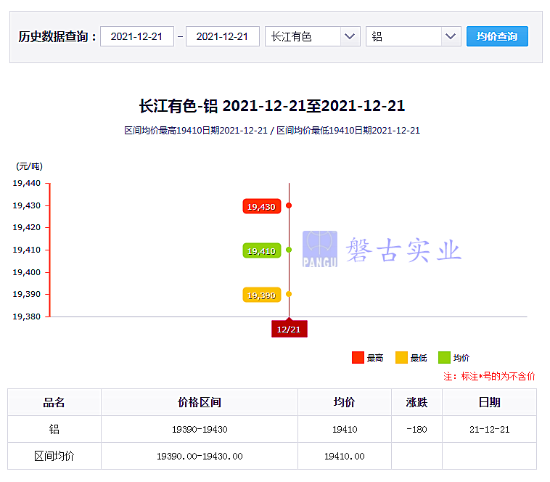Image resolution: width=550 pixels, height=482 pixels.
Task: Click the red 19,430 highest price label
Action: click(262, 206)
